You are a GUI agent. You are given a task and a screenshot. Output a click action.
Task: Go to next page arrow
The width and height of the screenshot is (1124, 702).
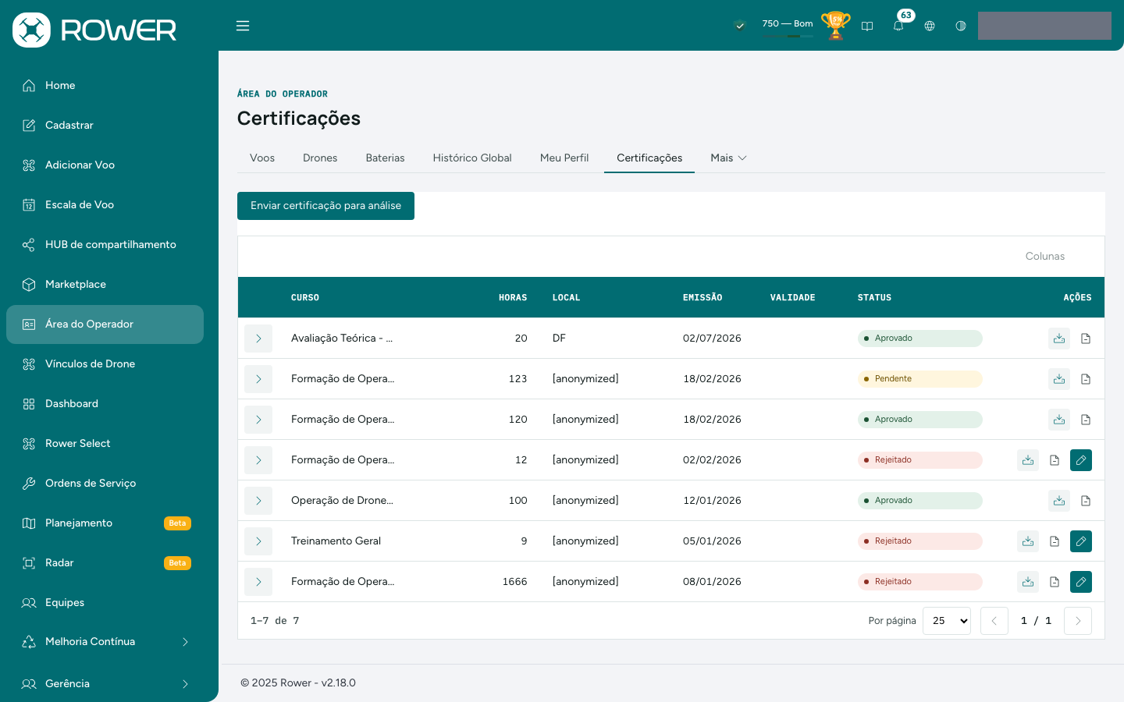[x=1078, y=621]
